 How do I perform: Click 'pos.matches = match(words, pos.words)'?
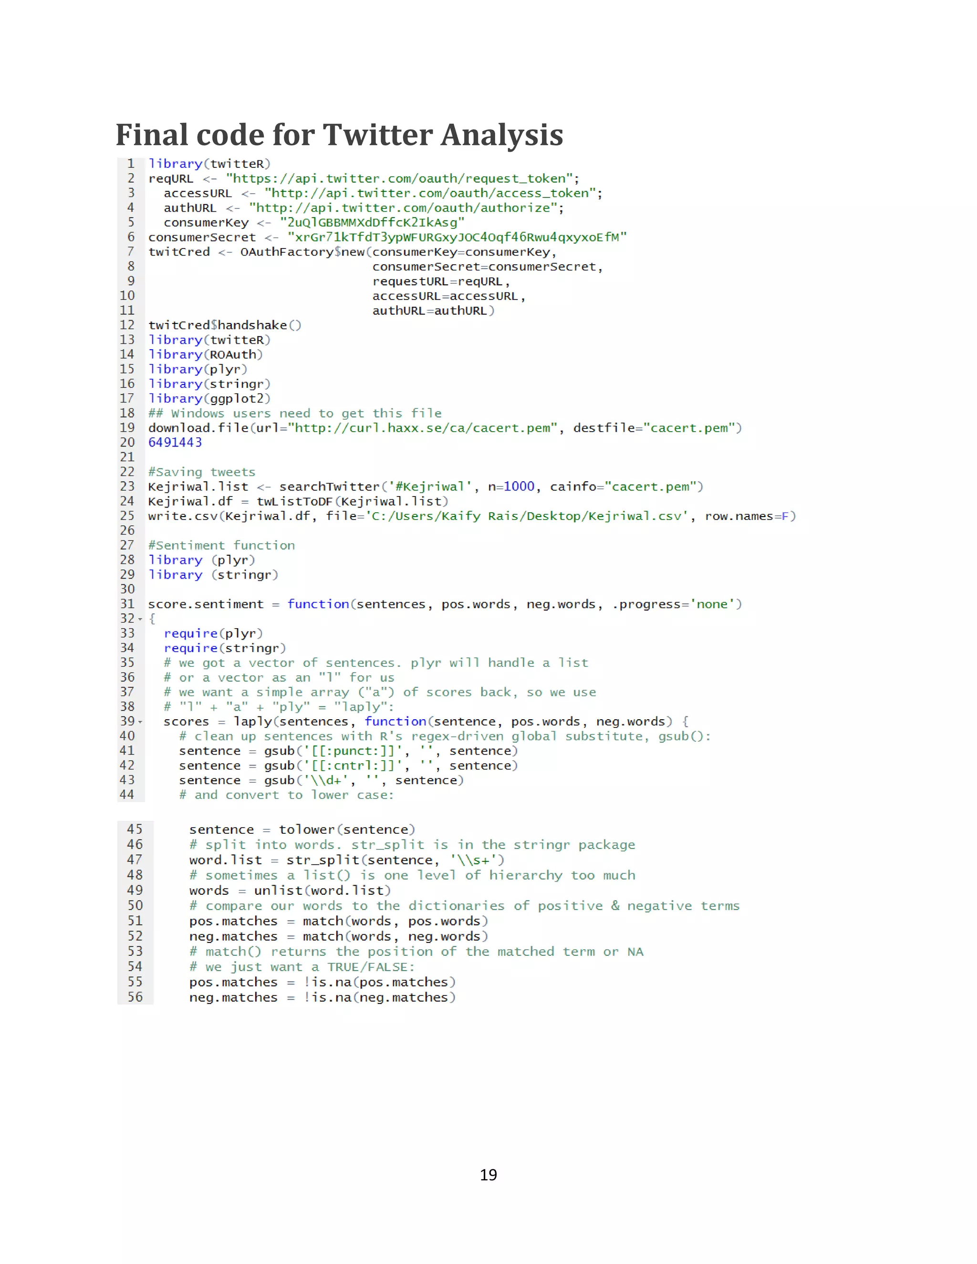[339, 922]
